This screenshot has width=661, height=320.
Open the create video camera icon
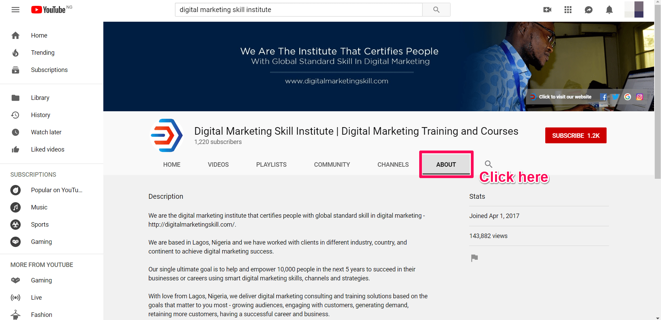click(x=547, y=10)
